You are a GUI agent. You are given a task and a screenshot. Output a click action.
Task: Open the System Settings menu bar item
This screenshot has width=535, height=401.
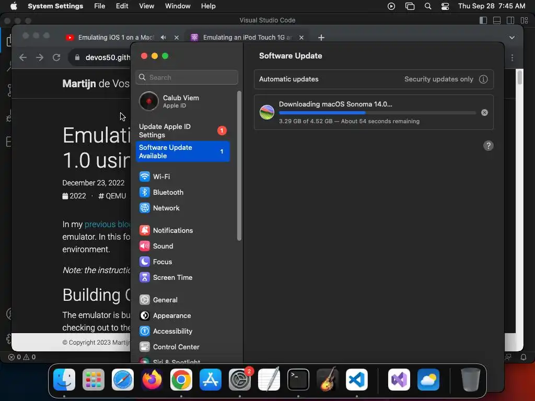(55, 6)
